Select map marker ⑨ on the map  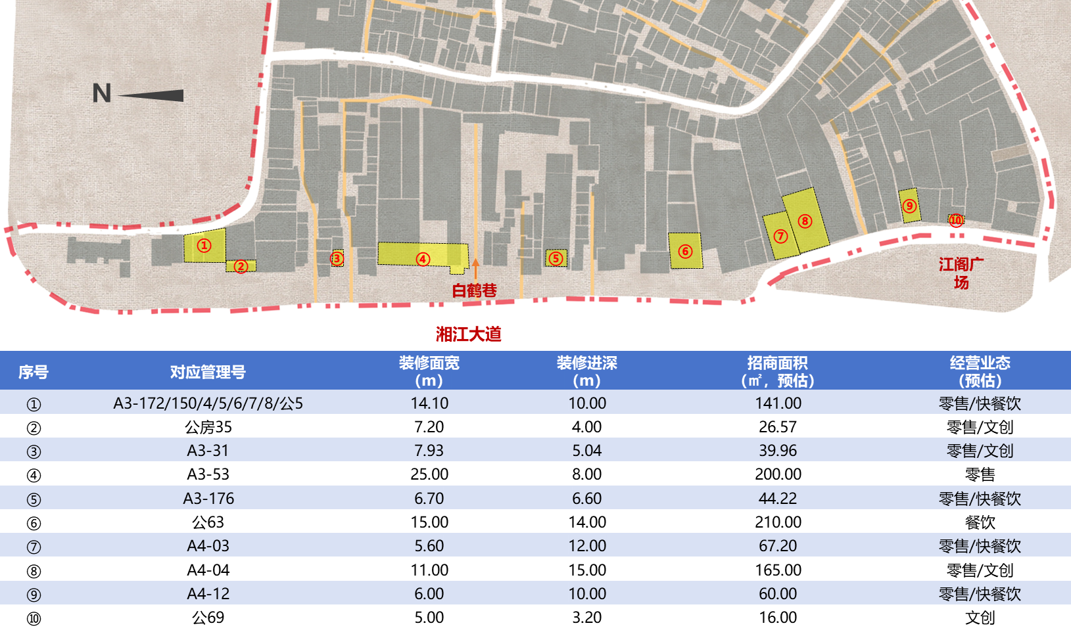tap(909, 206)
